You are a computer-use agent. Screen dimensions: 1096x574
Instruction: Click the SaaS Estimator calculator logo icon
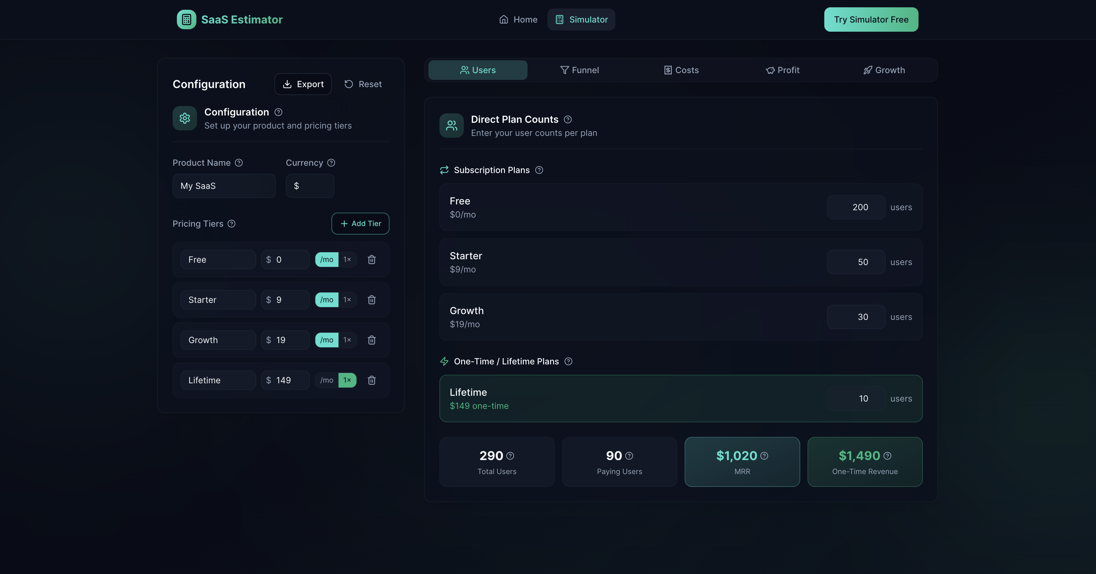coord(186,19)
